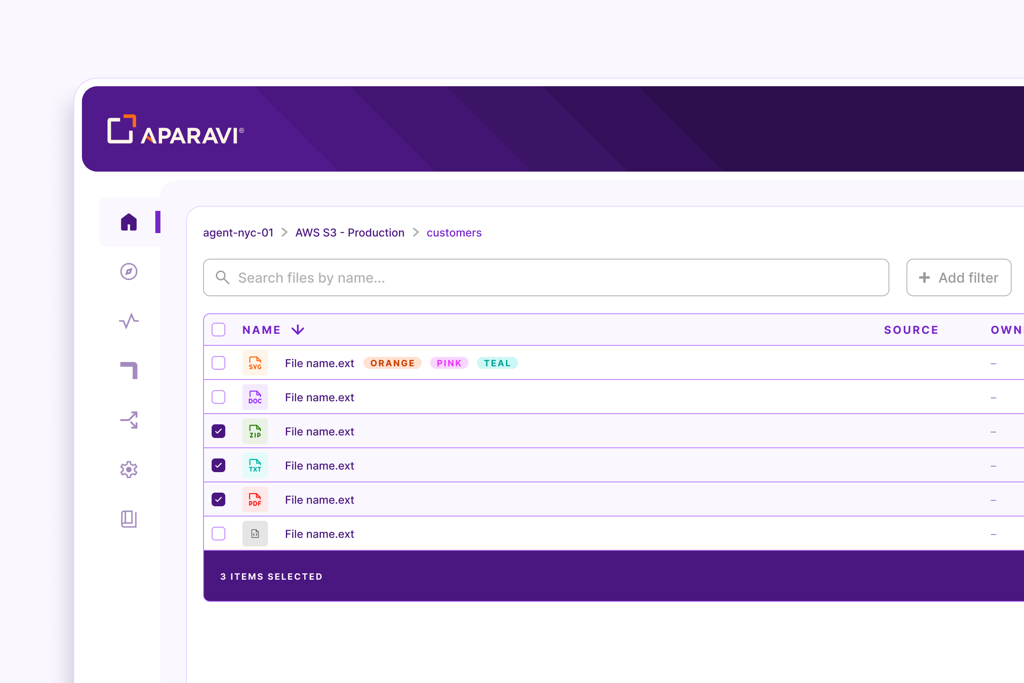
Task: Click the magnifier icon in search box
Action: coord(222,277)
